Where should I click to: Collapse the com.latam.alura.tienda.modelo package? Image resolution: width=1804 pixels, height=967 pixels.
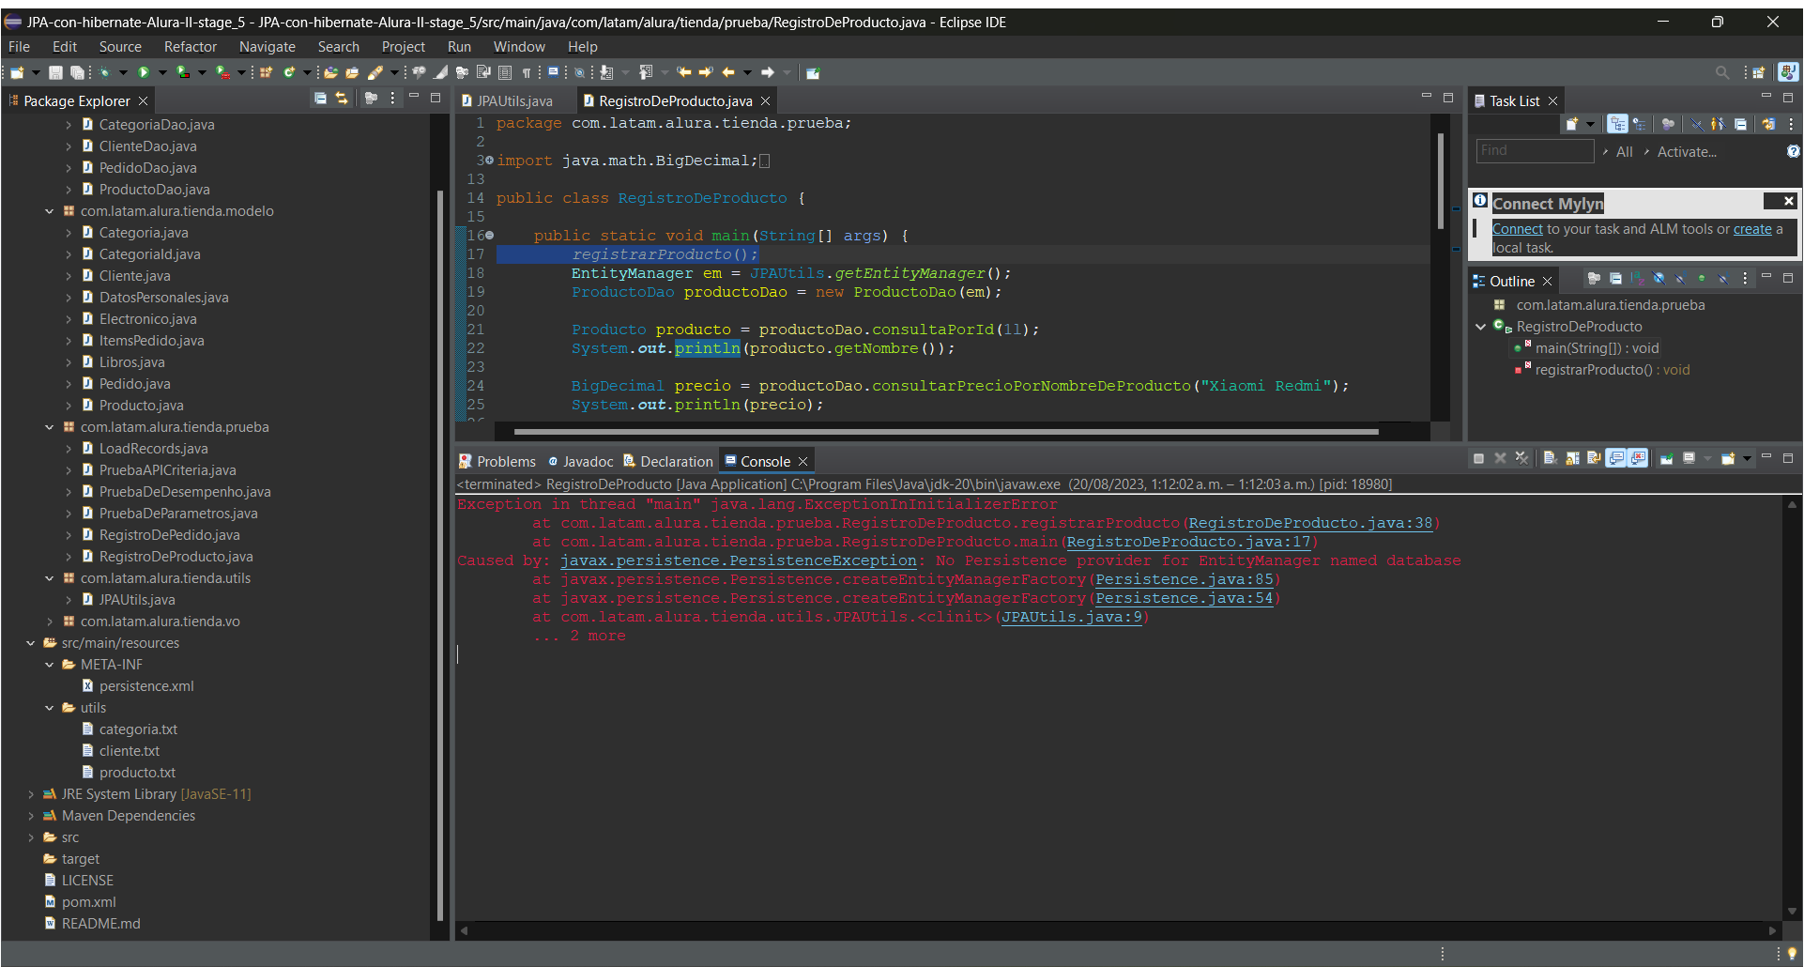[x=49, y=211]
